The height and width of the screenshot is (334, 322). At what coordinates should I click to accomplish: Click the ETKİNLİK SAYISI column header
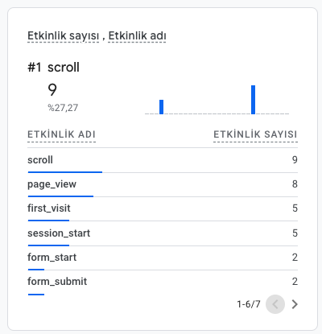coord(255,134)
